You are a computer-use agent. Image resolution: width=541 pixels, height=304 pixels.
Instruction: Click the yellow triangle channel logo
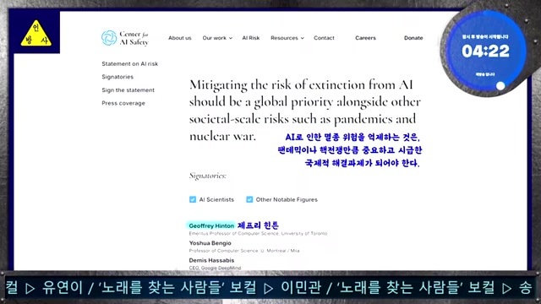click(36, 33)
